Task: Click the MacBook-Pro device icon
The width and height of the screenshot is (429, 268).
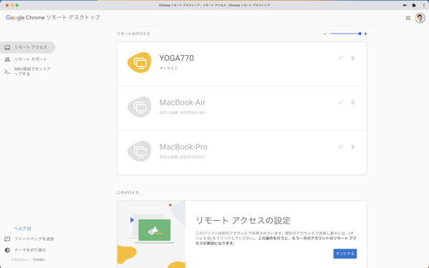Action: tap(139, 151)
